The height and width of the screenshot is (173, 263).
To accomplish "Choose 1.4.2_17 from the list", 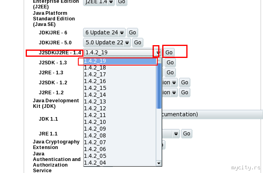I will point(120,75).
